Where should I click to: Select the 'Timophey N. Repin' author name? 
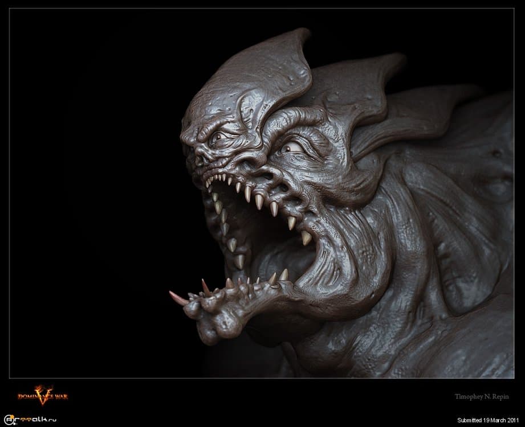(x=482, y=397)
